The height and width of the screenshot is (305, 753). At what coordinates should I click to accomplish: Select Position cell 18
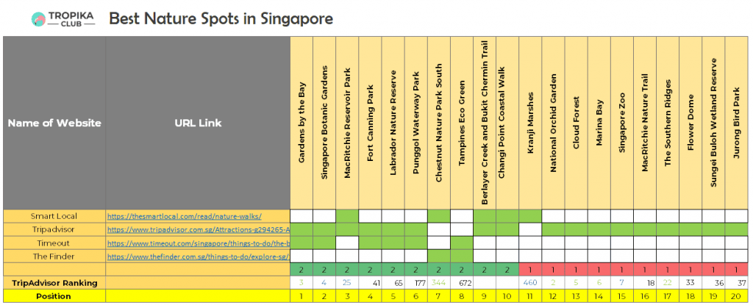point(691,296)
